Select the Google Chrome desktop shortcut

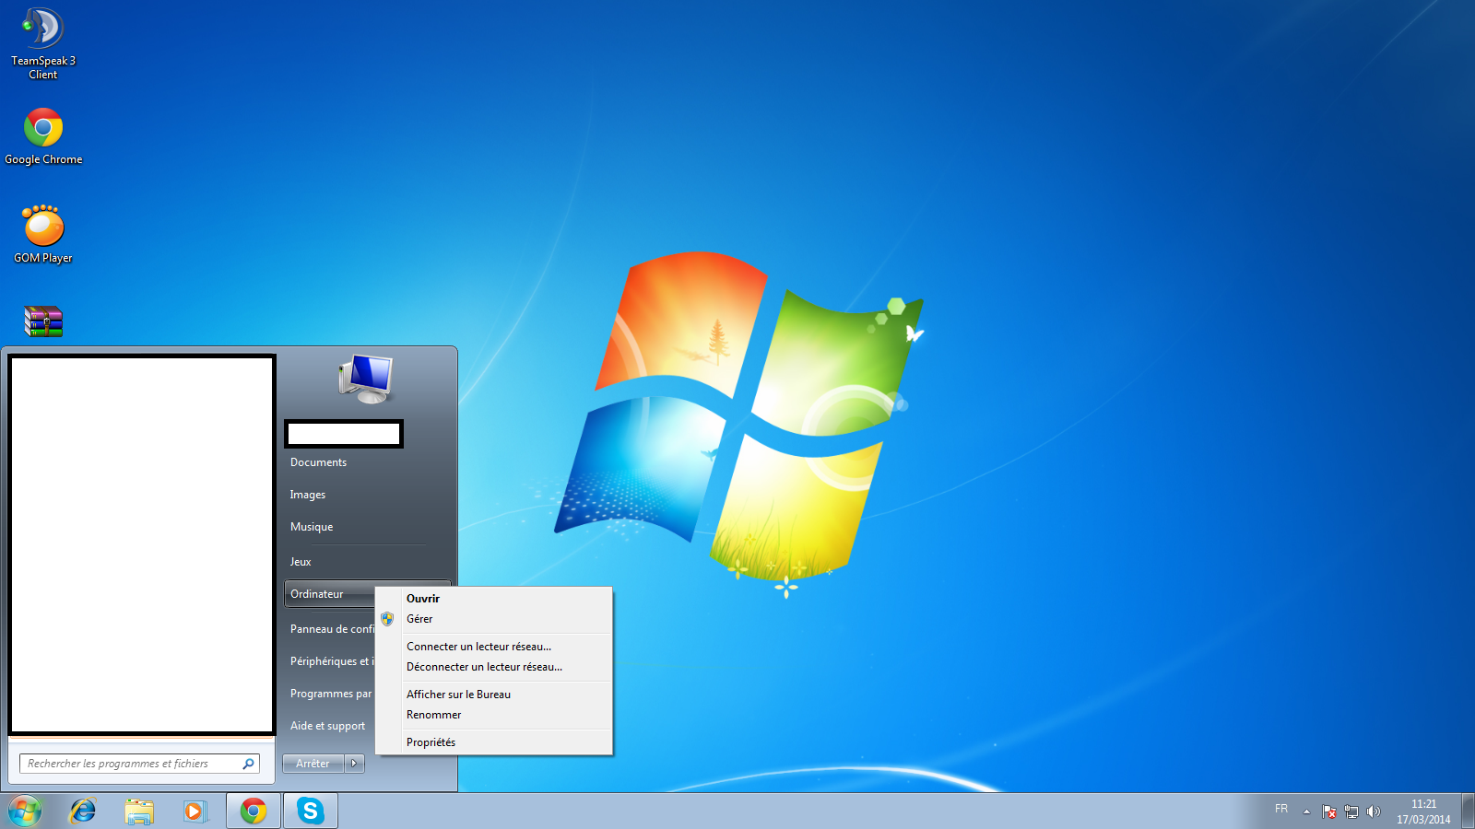pyautogui.click(x=43, y=136)
